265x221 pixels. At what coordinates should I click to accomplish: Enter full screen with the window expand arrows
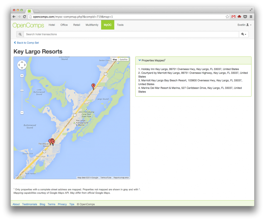(x=251, y=10)
